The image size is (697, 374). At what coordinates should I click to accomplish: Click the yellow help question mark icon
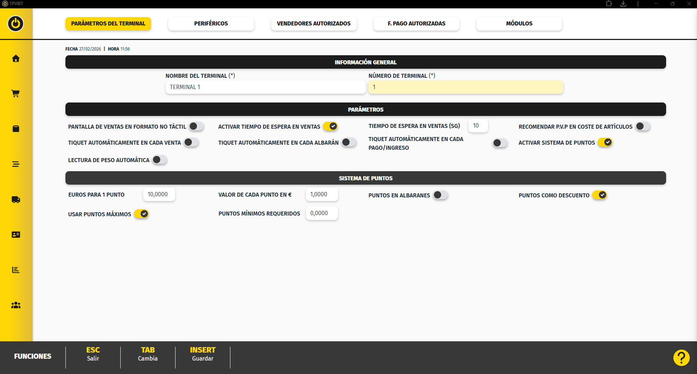point(681,358)
